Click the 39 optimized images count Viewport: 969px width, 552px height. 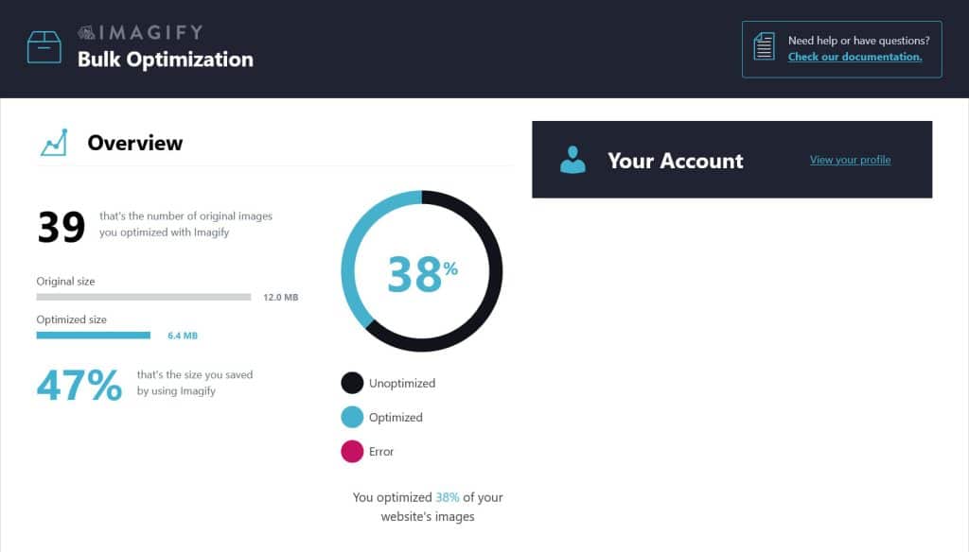tap(62, 228)
